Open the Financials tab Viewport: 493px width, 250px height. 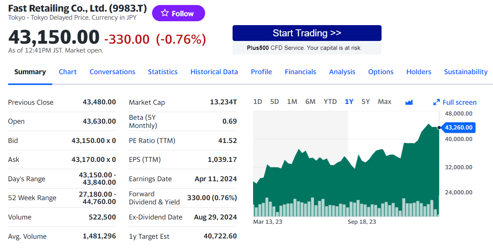click(300, 72)
